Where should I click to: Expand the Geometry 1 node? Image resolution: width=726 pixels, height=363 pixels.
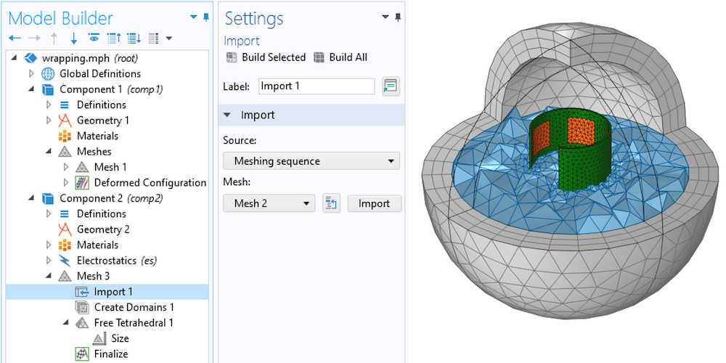pyautogui.click(x=49, y=121)
